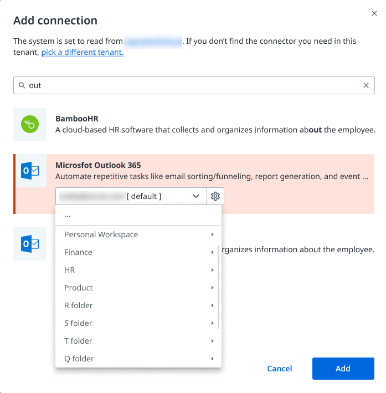Expand the Finance folder submenu arrow
The width and height of the screenshot is (386, 393).
pos(213,252)
